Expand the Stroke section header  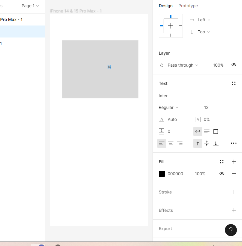tap(165, 192)
